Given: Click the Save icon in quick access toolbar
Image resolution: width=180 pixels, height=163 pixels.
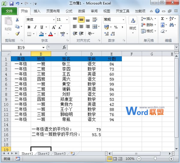Looking at the screenshot, I should pos(11,4).
